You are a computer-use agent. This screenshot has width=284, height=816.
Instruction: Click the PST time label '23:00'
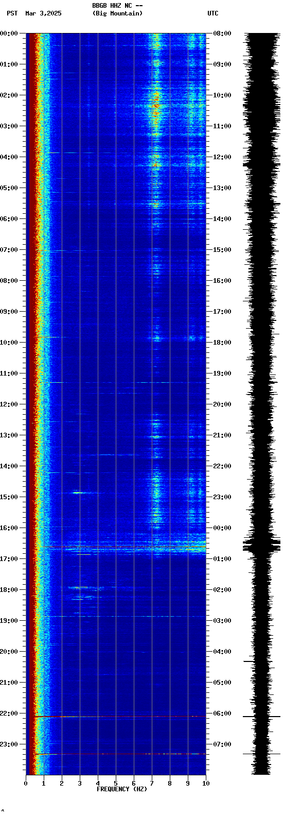click(9, 744)
